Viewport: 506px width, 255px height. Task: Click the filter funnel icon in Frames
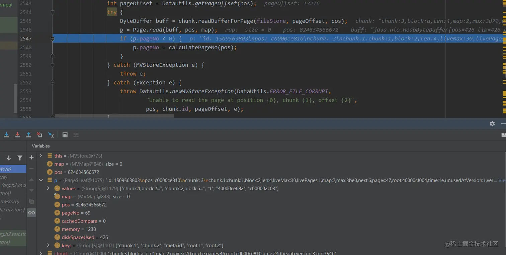click(20, 158)
